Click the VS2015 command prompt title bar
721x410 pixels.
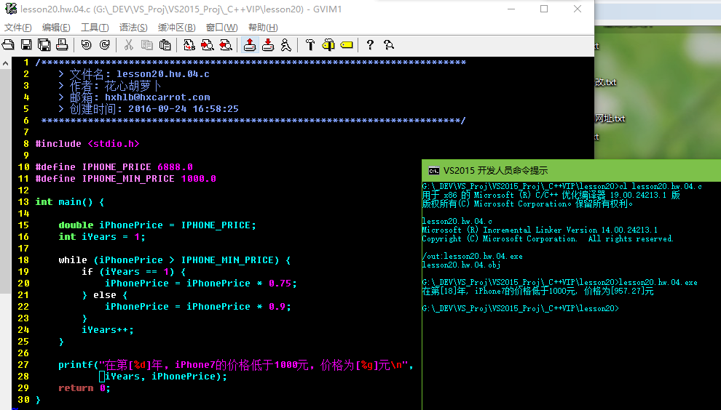568,170
